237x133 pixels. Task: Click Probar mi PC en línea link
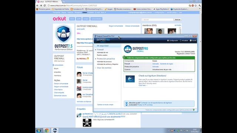(x=145, y=105)
